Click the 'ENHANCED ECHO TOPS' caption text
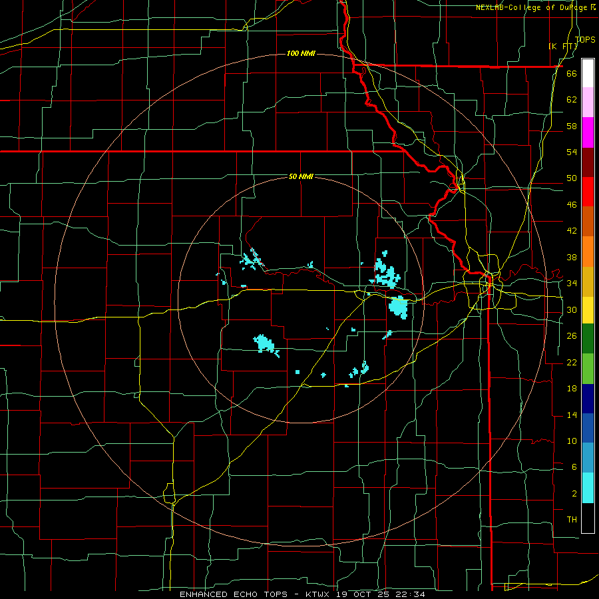This screenshot has height=599, width=599. click(x=234, y=594)
